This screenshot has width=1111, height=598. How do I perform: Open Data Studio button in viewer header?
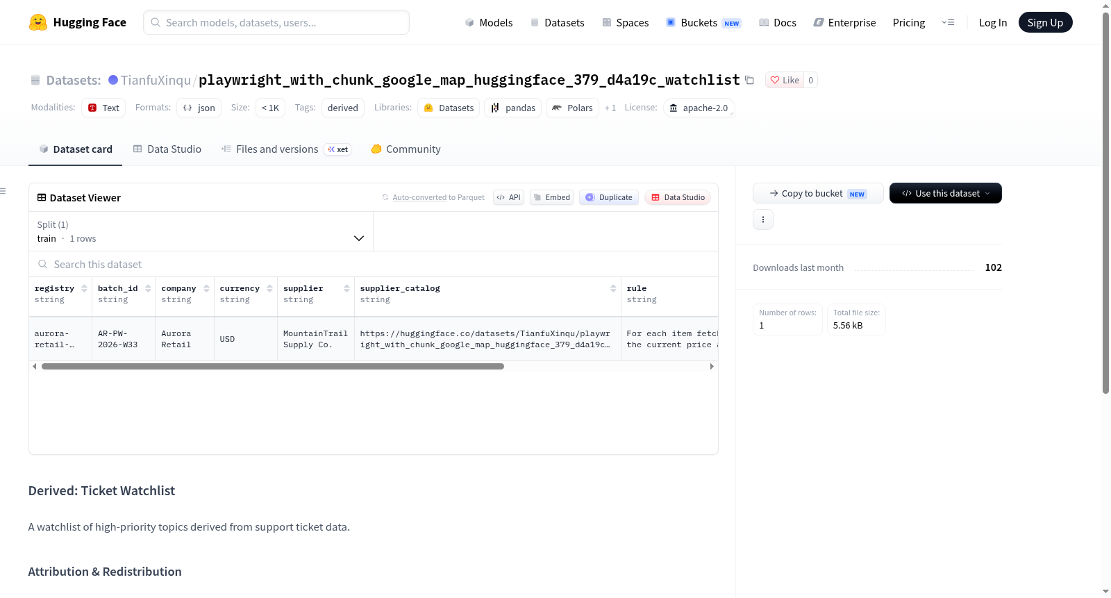pos(678,197)
